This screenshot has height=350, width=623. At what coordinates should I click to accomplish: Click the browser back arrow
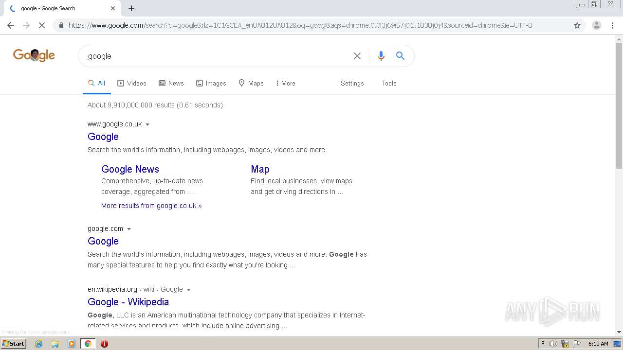[11, 25]
